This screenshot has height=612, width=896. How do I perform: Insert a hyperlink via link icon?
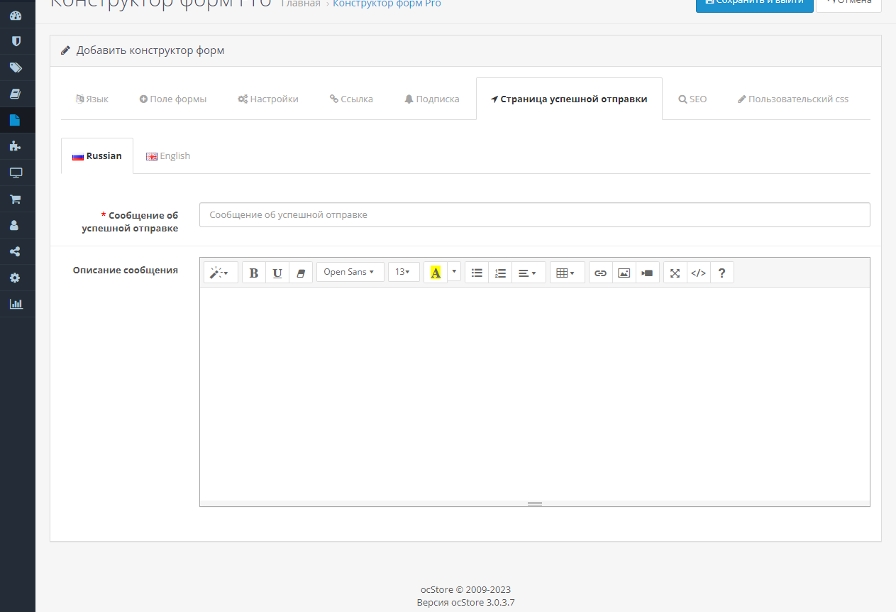click(601, 273)
